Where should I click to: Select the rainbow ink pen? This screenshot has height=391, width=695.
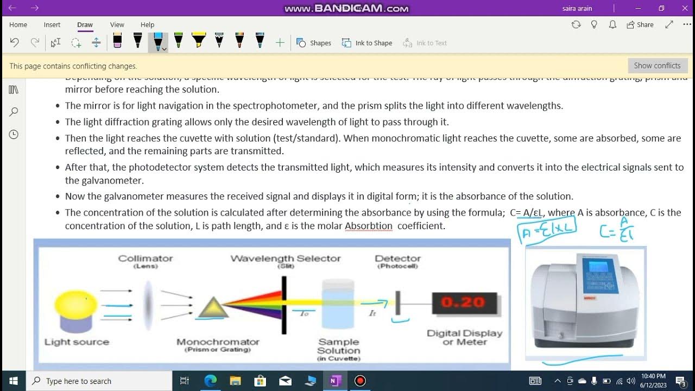click(239, 41)
